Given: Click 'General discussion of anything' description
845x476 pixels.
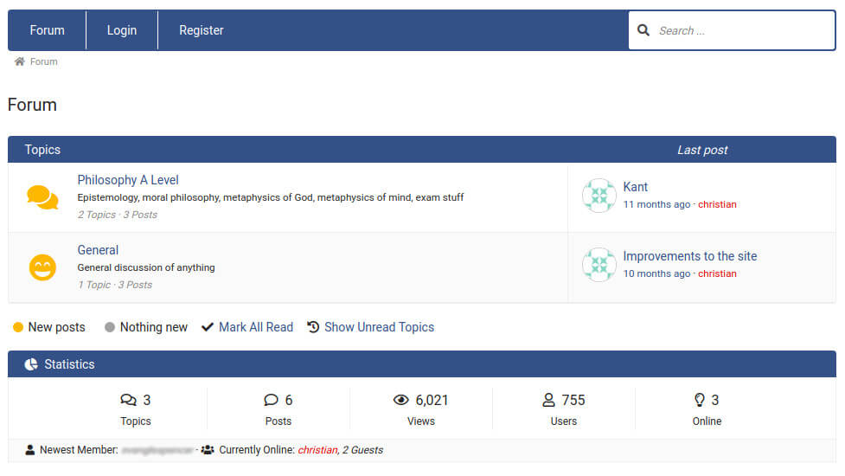Looking at the screenshot, I should pyautogui.click(x=146, y=267).
